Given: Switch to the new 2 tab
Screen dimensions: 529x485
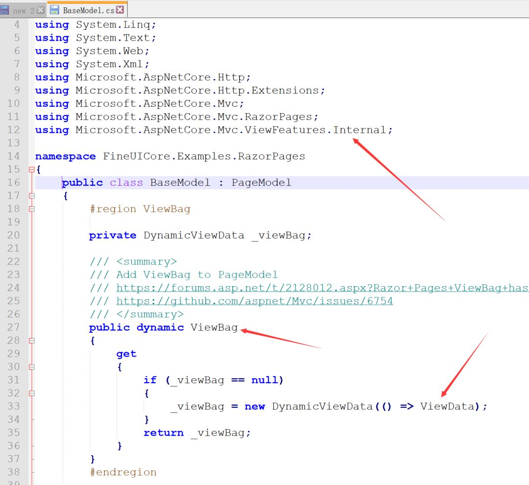Looking at the screenshot, I should [x=24, y=11].
